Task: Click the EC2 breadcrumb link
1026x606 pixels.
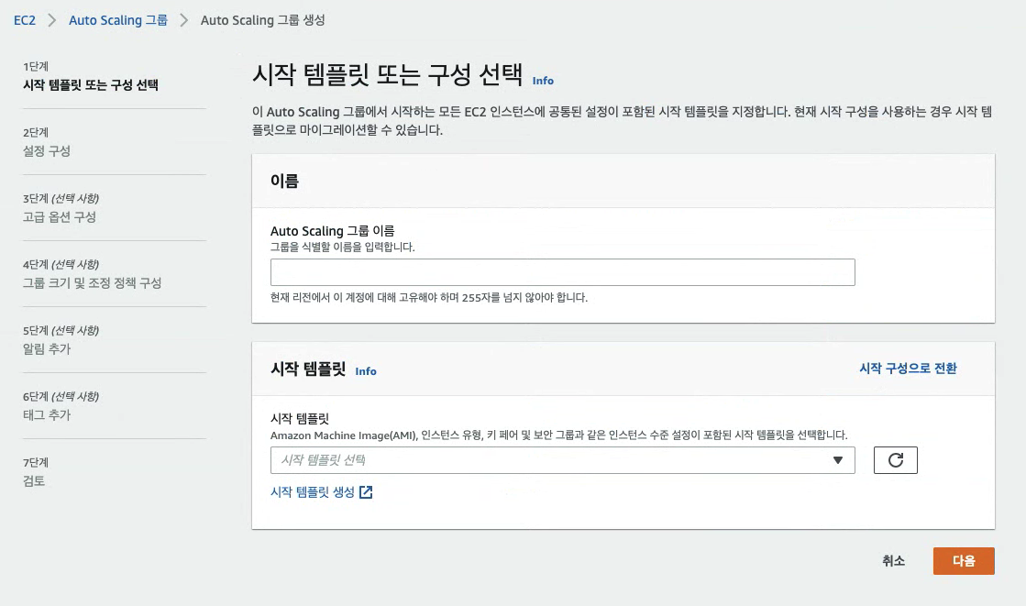Action: click(x=25, y=20)
